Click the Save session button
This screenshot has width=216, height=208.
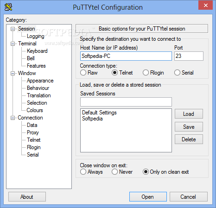[x=189, y=127]
